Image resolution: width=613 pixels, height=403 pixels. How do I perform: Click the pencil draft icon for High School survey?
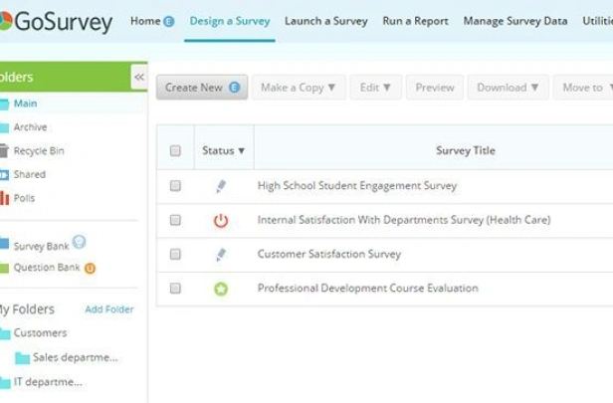point(221,186)
